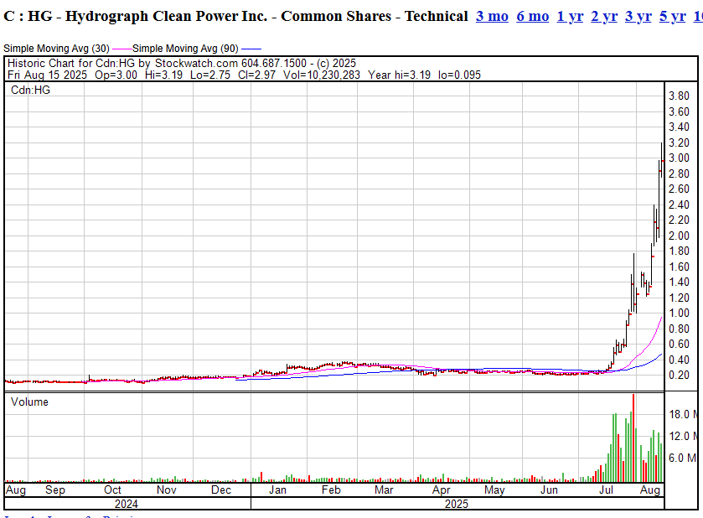Click the 'Volume' panel label
The height and width of the screenshot is (518, 703).
pos(29,401)
